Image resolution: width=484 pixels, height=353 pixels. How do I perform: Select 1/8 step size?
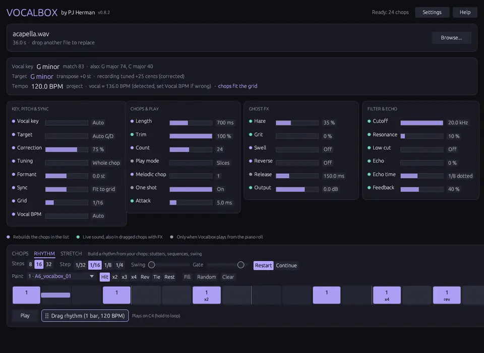[108, 265]
